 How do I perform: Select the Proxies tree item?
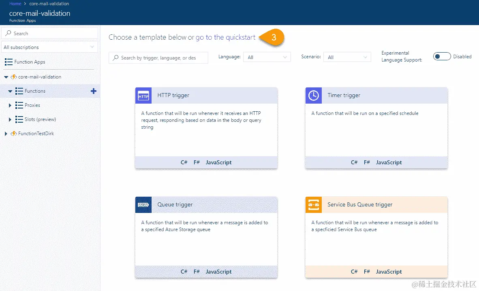32,105
